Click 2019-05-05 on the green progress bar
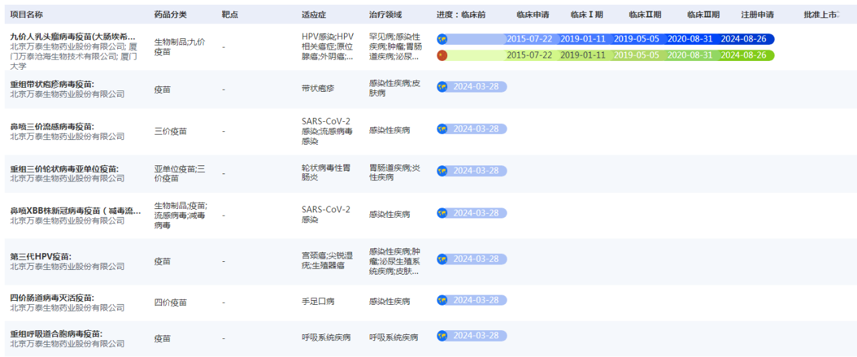The width and height of the screenshot is (857, 357). point(636,55)
